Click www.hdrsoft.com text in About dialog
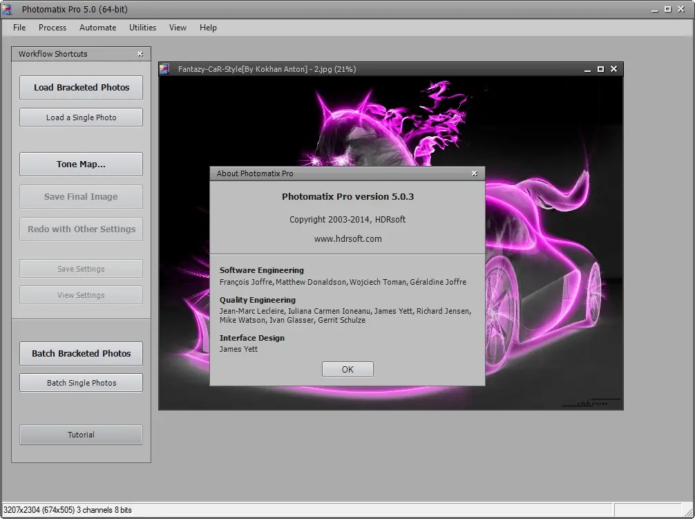 348,239
